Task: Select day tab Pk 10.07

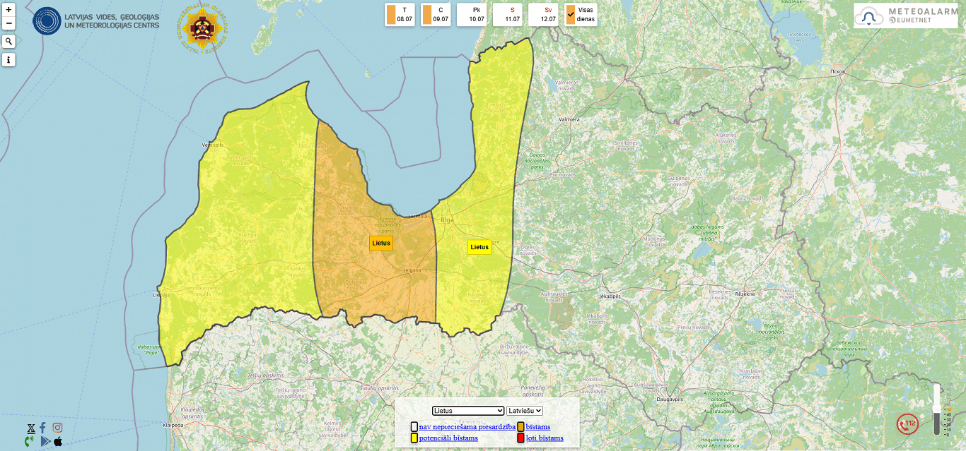Action: [472, 15]
